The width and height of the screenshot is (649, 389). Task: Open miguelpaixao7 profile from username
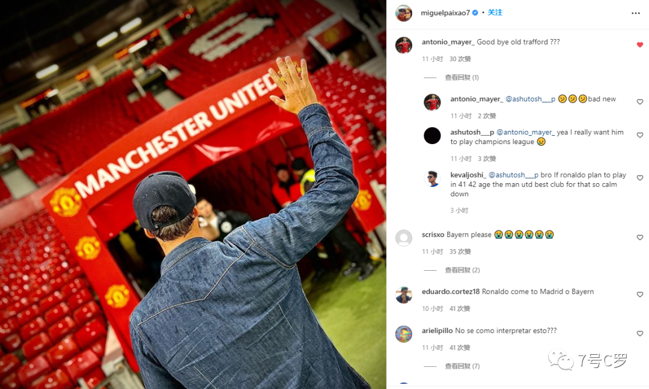[445, 13]
